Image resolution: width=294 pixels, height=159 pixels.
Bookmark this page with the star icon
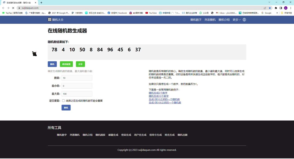coord(270,8)
